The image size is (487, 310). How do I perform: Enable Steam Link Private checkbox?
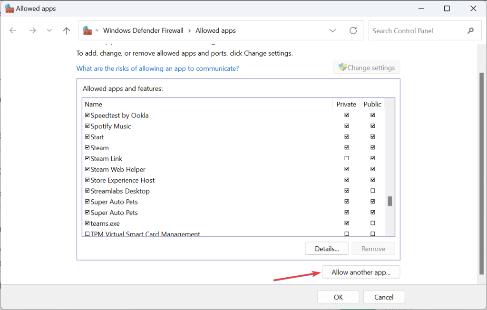click(347, 158)
